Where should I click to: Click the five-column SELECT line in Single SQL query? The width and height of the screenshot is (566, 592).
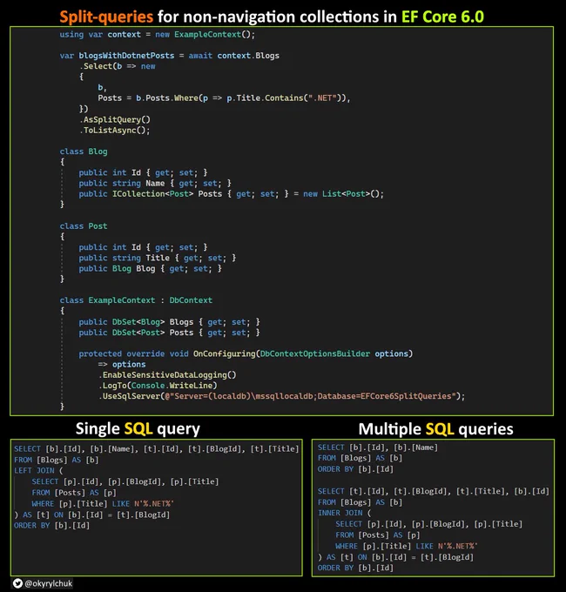point(157,448)
